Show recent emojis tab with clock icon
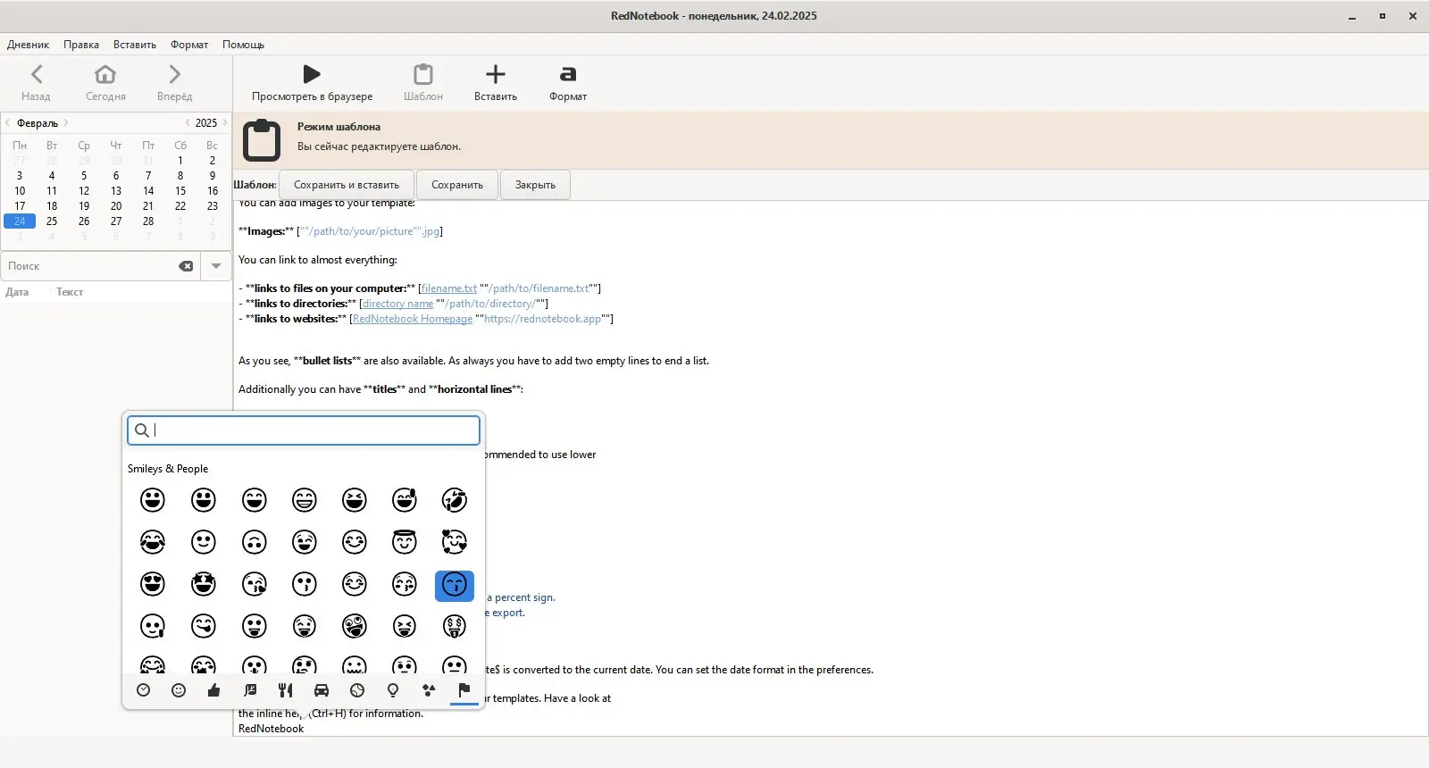This screenshot has width=1429, height=768. point(143,690)
